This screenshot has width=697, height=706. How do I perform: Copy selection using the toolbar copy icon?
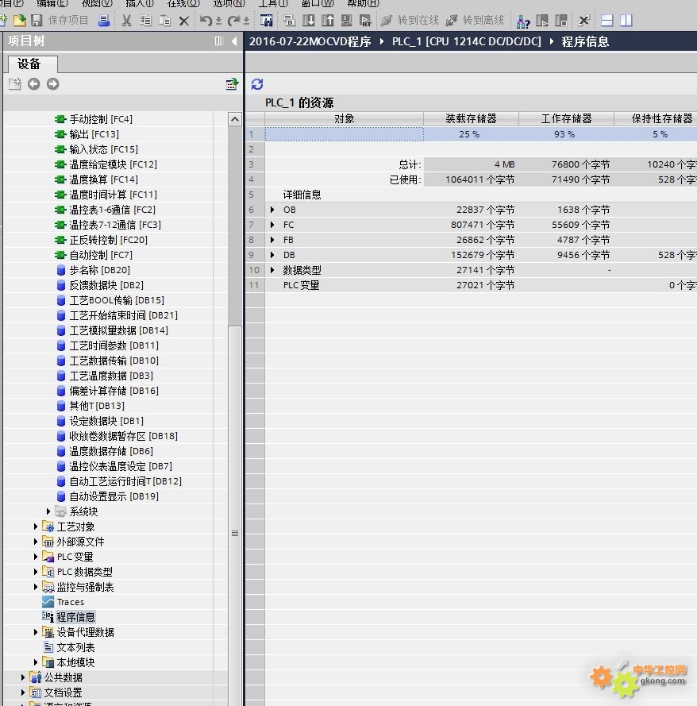[145, 21]
